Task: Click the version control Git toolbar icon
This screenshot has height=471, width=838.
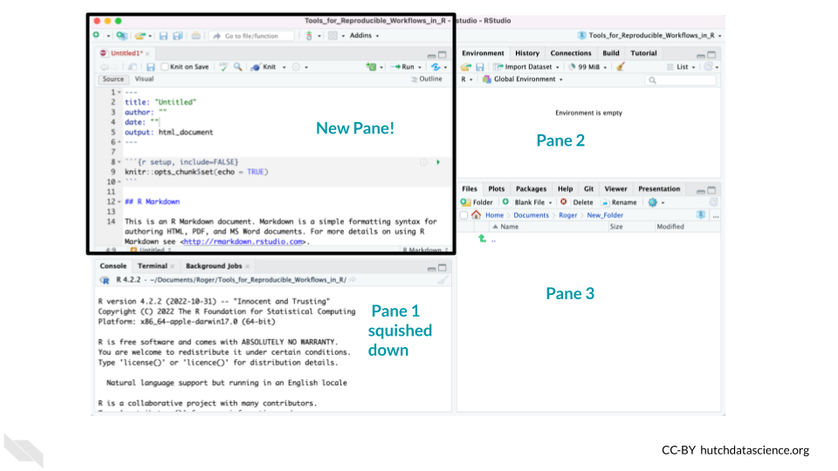Action: click(309, 36)
